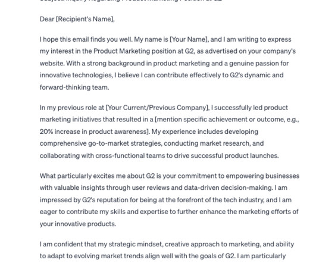Click the words "your innovative products."
This screenshot has height=263, width=316.
(x=78, y=224)
